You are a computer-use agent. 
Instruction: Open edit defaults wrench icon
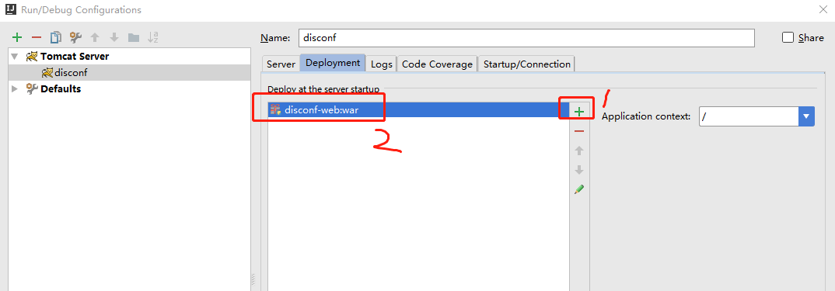point(75,37)
